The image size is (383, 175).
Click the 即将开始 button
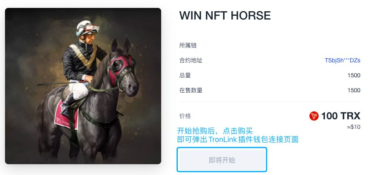coord(222,160)
